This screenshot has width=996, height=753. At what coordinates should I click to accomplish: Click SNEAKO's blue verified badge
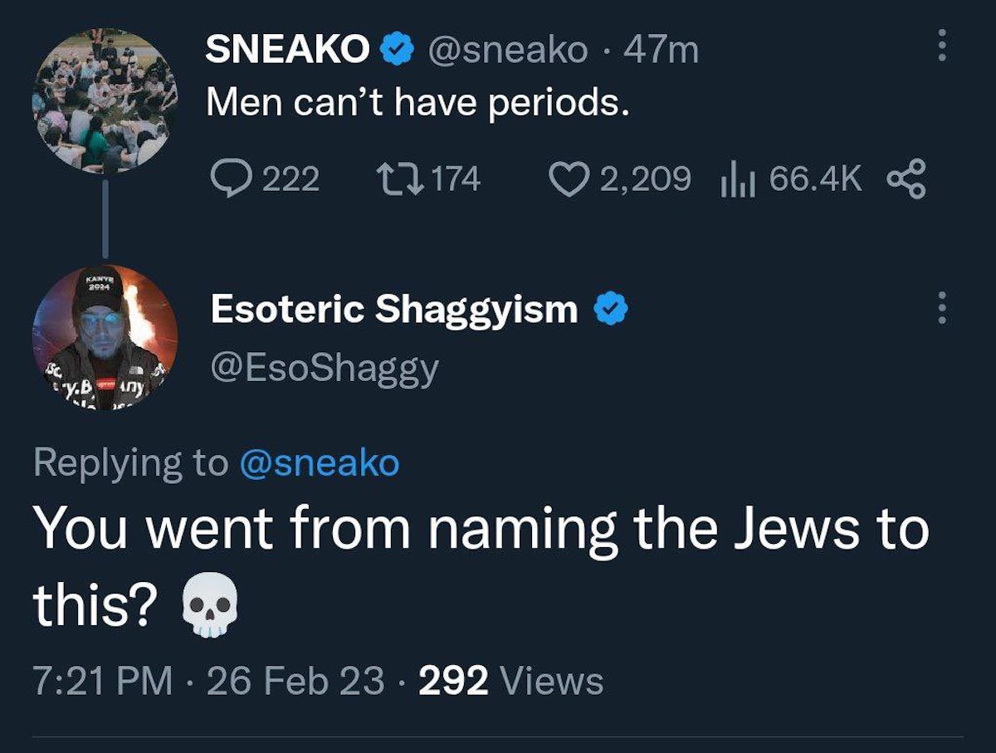pos(396,51)
